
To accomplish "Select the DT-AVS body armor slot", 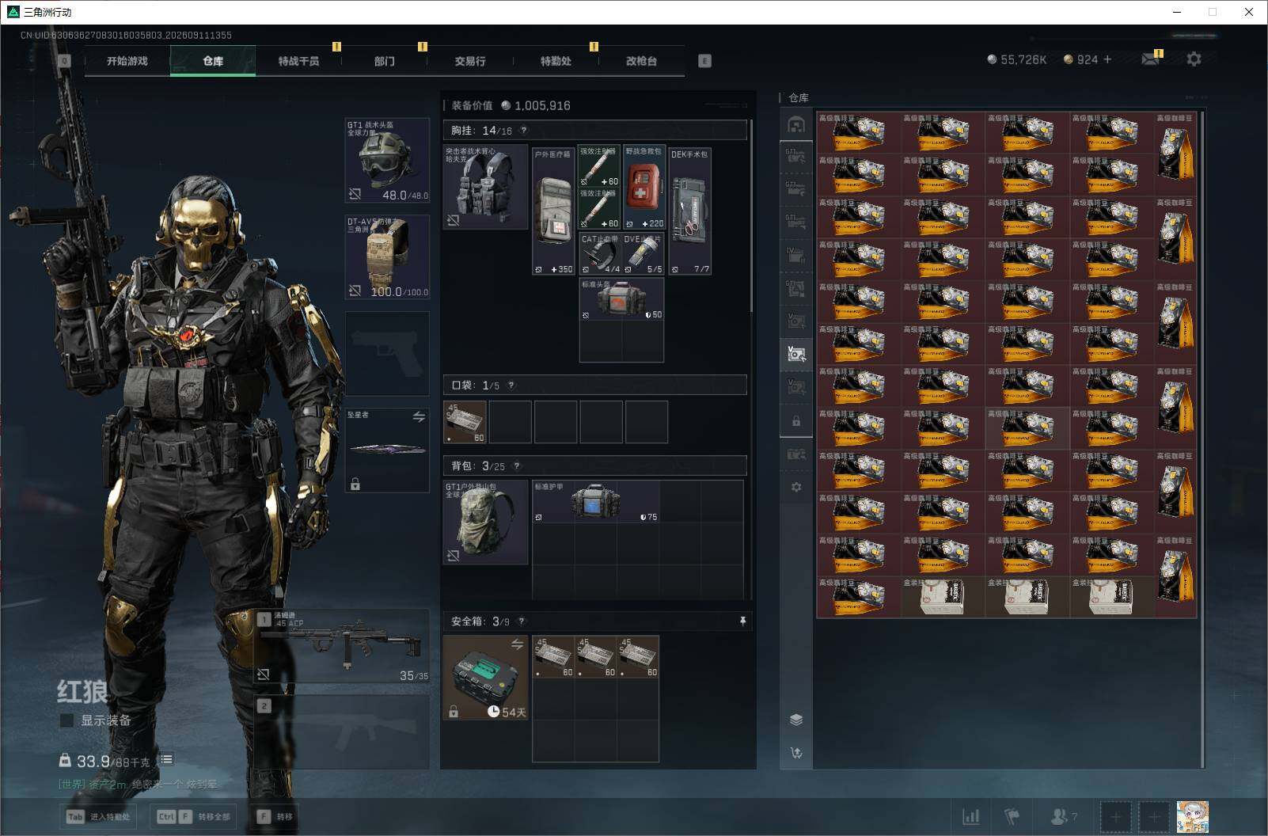I will click(387, 257).
